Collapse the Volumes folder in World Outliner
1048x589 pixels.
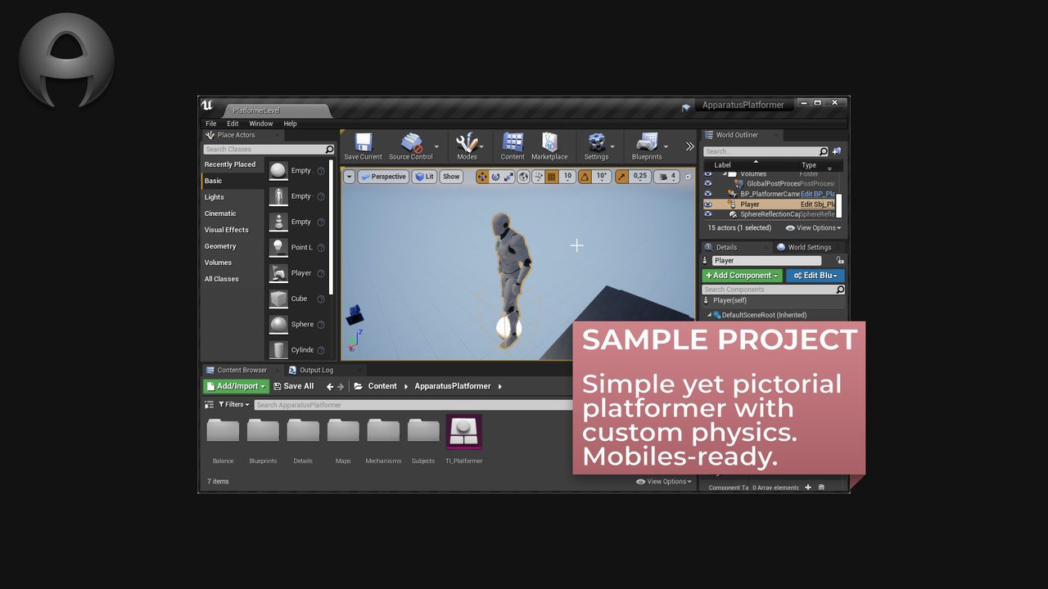pyautogui.click(x=724, y=173)
